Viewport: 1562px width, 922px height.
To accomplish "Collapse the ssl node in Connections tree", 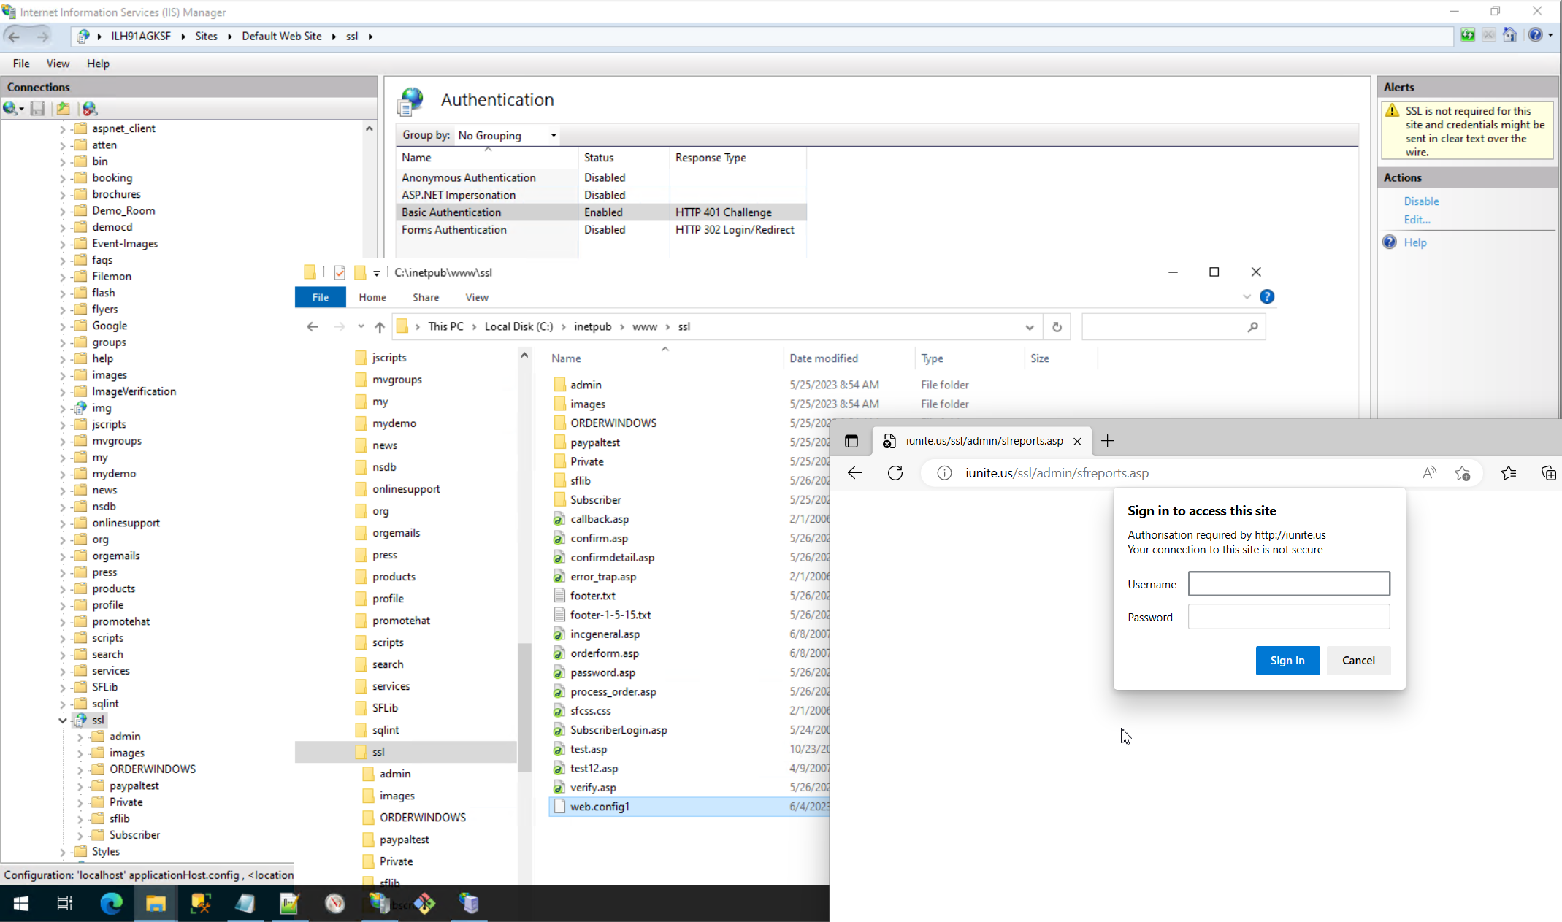I will (63, 721).
